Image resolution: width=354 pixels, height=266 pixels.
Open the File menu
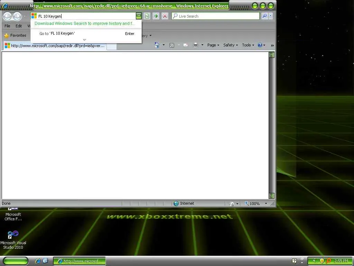pyautogui.click(x=7, y=26)
